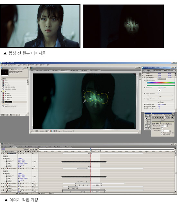Click Switches / Modes button in Timeline

click(23, 193)
